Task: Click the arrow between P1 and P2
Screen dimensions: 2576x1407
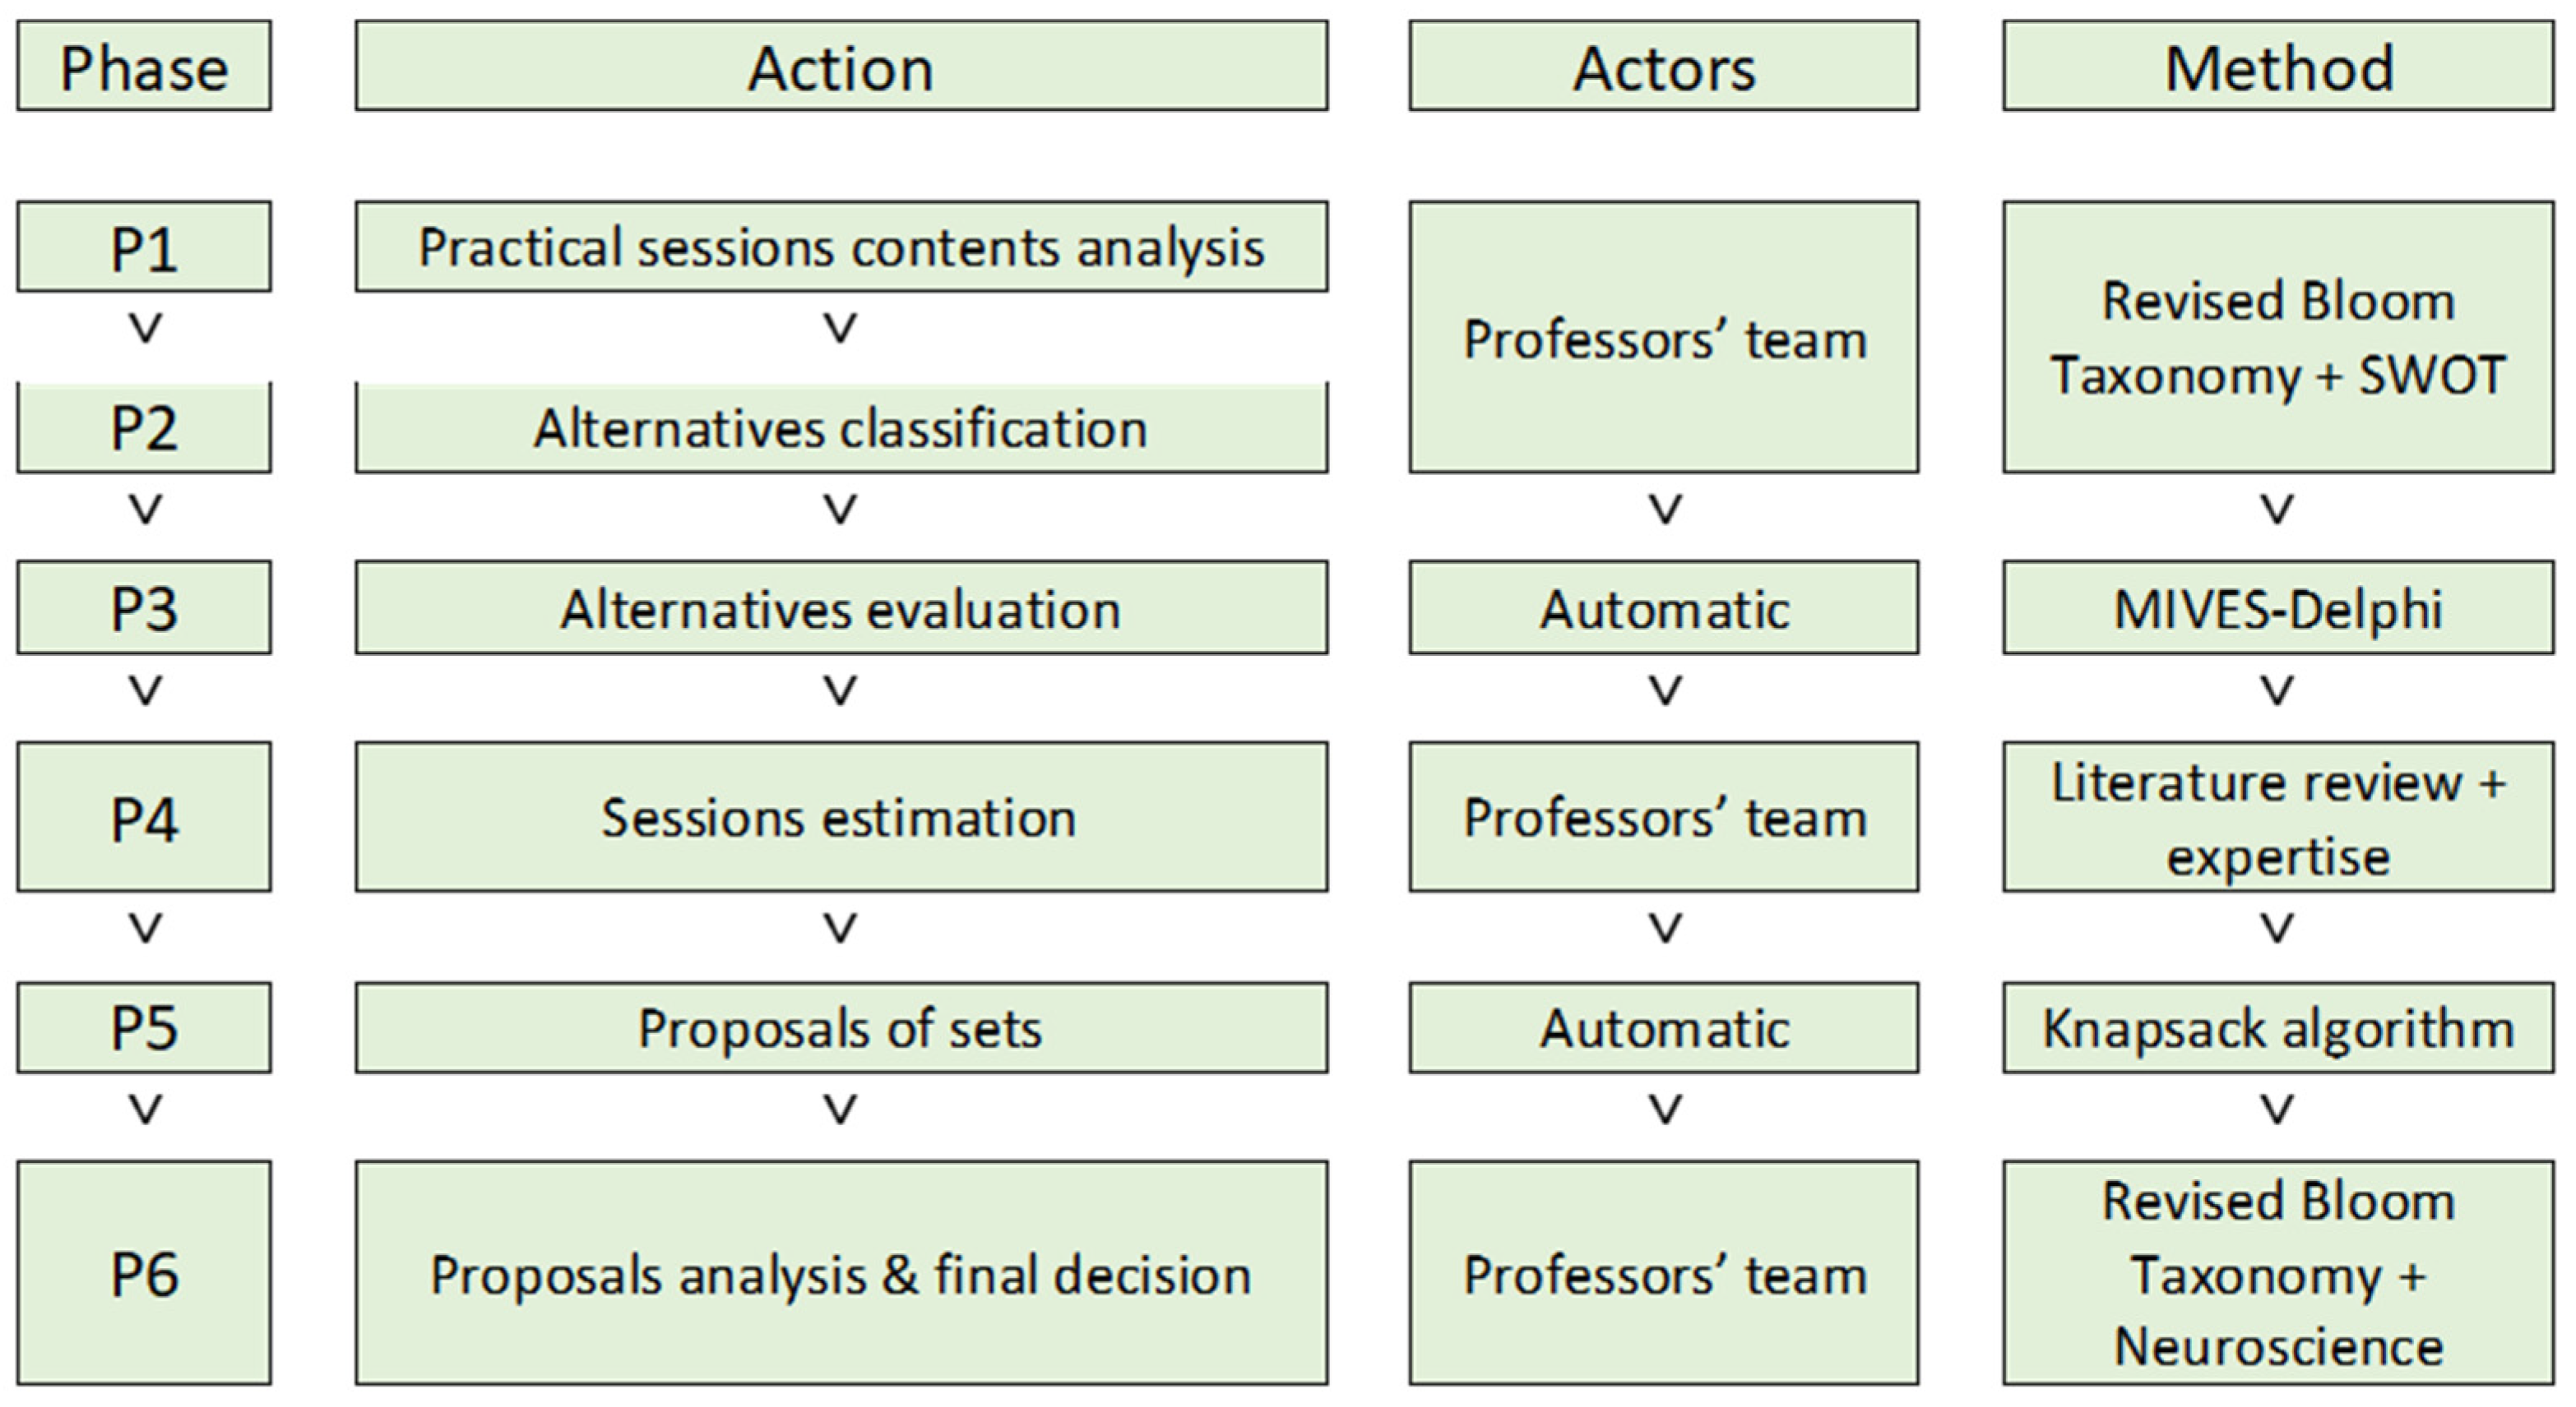Action: point(145,329)
